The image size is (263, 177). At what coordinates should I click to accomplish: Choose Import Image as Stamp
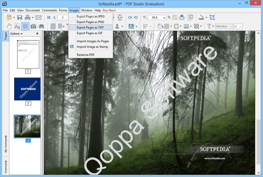pyautogui.click(x=91, y=47)
